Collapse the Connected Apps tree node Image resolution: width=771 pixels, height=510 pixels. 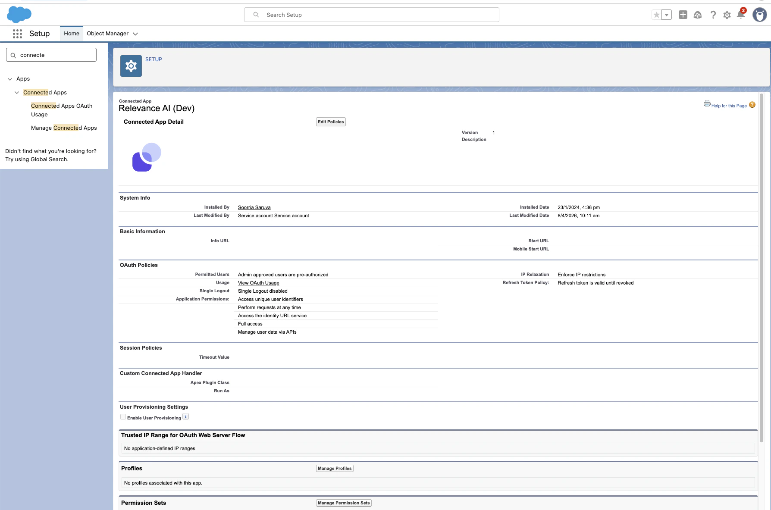[17, 92]
